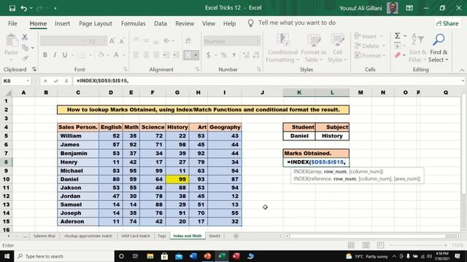Select Wild Card Match sheet tab
The width and height of the screenshot is (467, 262).
136,236
